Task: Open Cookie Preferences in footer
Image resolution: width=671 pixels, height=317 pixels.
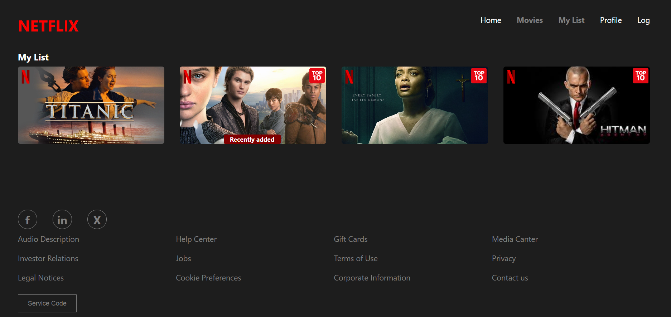Action: click(208, 278)
